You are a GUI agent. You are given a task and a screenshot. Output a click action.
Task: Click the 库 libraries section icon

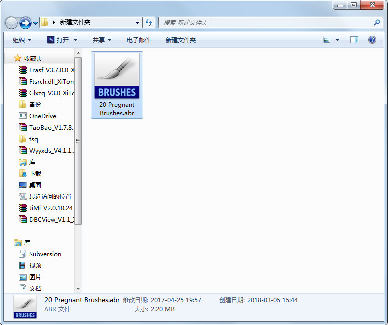tap(18, 243)
